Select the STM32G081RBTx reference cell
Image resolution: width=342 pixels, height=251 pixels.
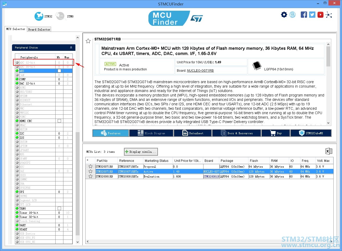coord(130,176)
